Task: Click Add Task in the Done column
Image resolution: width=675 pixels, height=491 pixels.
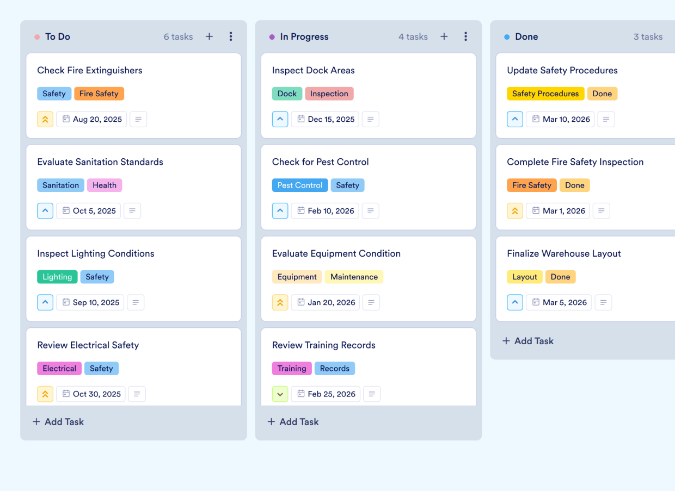Action: tap(527, 341)
